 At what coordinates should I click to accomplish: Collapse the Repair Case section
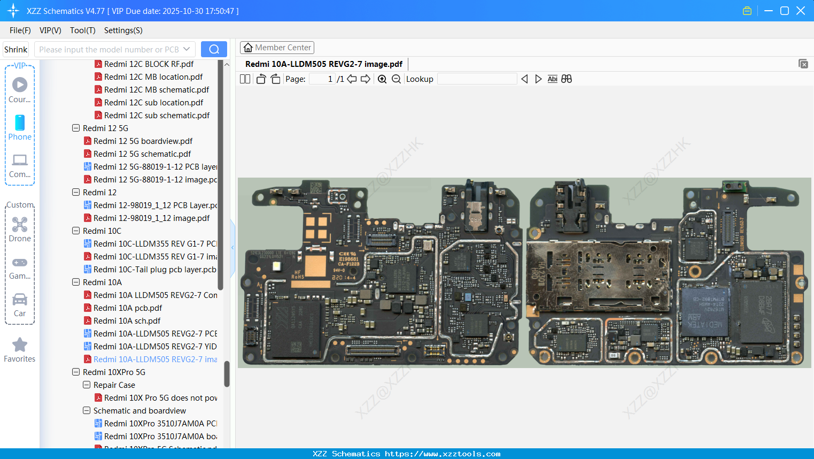coord(86,385)
